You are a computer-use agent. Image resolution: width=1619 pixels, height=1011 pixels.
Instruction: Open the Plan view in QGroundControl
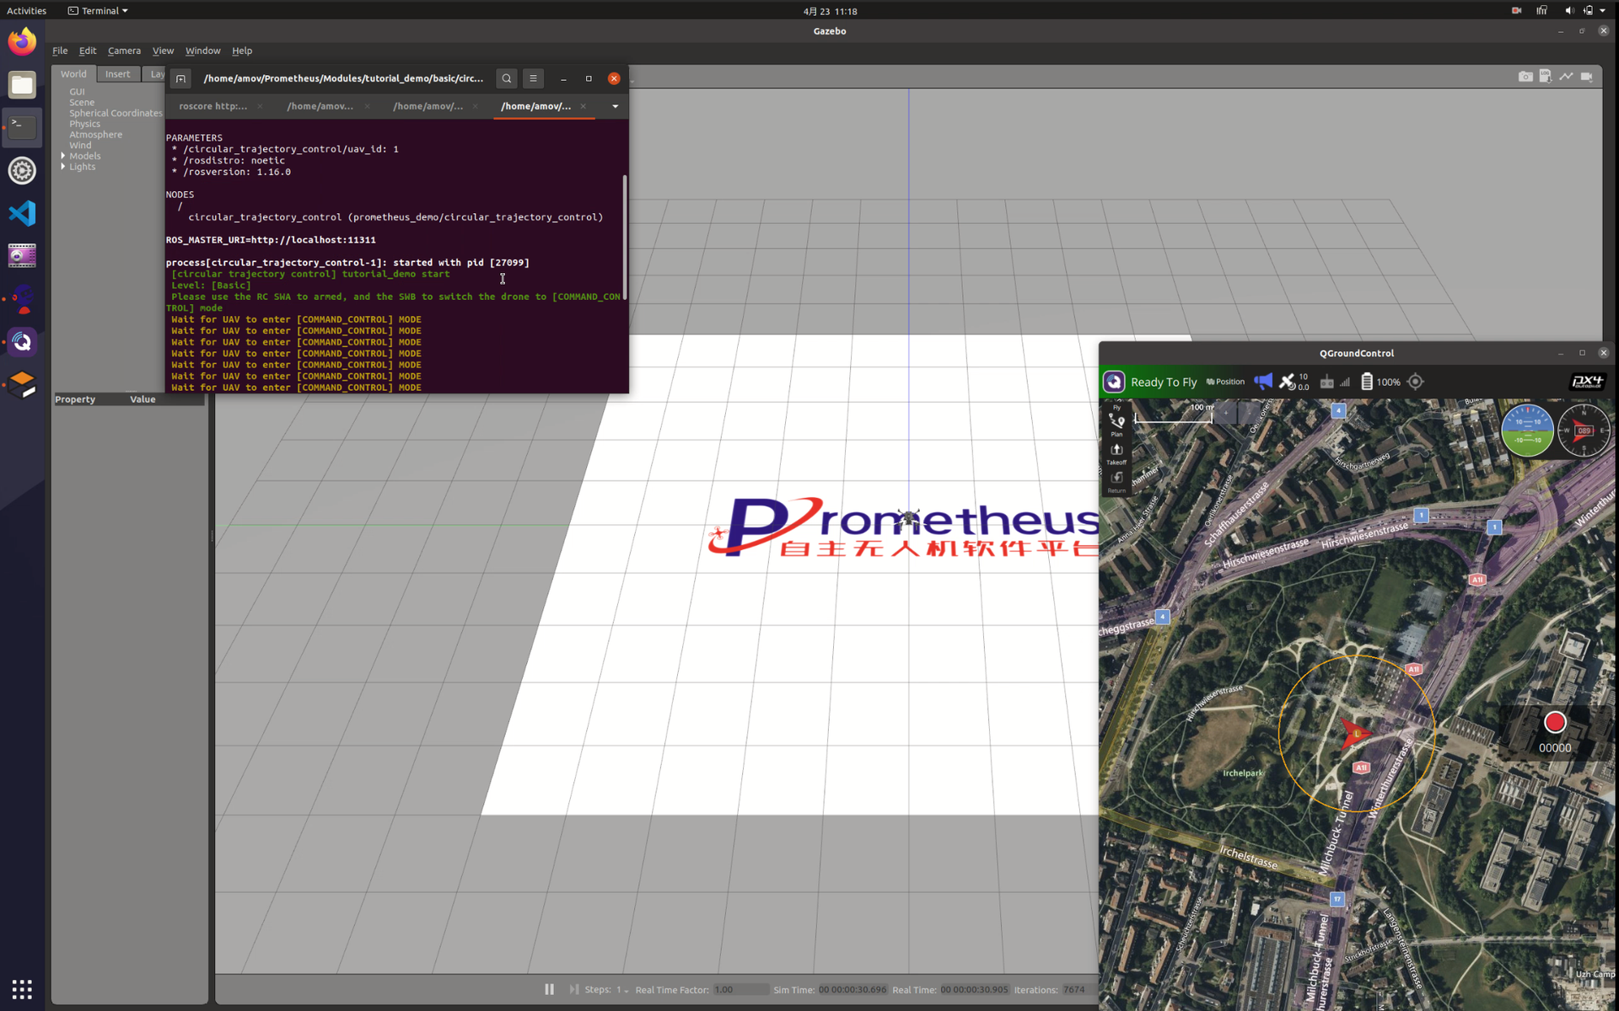[1116, 425]
